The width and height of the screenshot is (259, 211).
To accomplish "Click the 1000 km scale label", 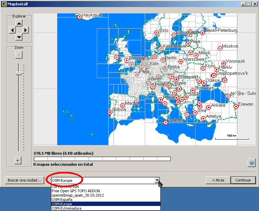I will pyautogui.click(x=231, y=136).
